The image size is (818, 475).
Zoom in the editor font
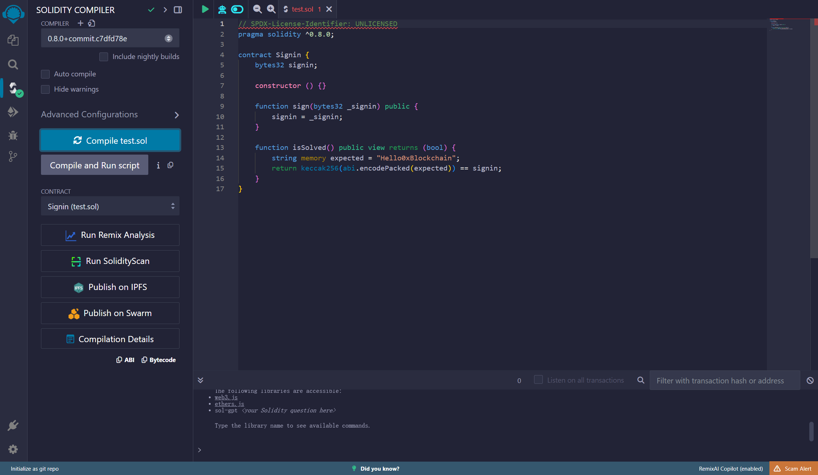[271, 9]
